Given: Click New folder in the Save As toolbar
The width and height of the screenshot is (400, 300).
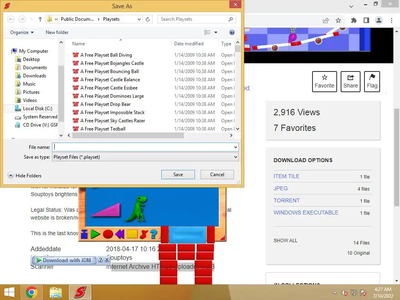Looking at the screenshot, I should tap(57, 32).
